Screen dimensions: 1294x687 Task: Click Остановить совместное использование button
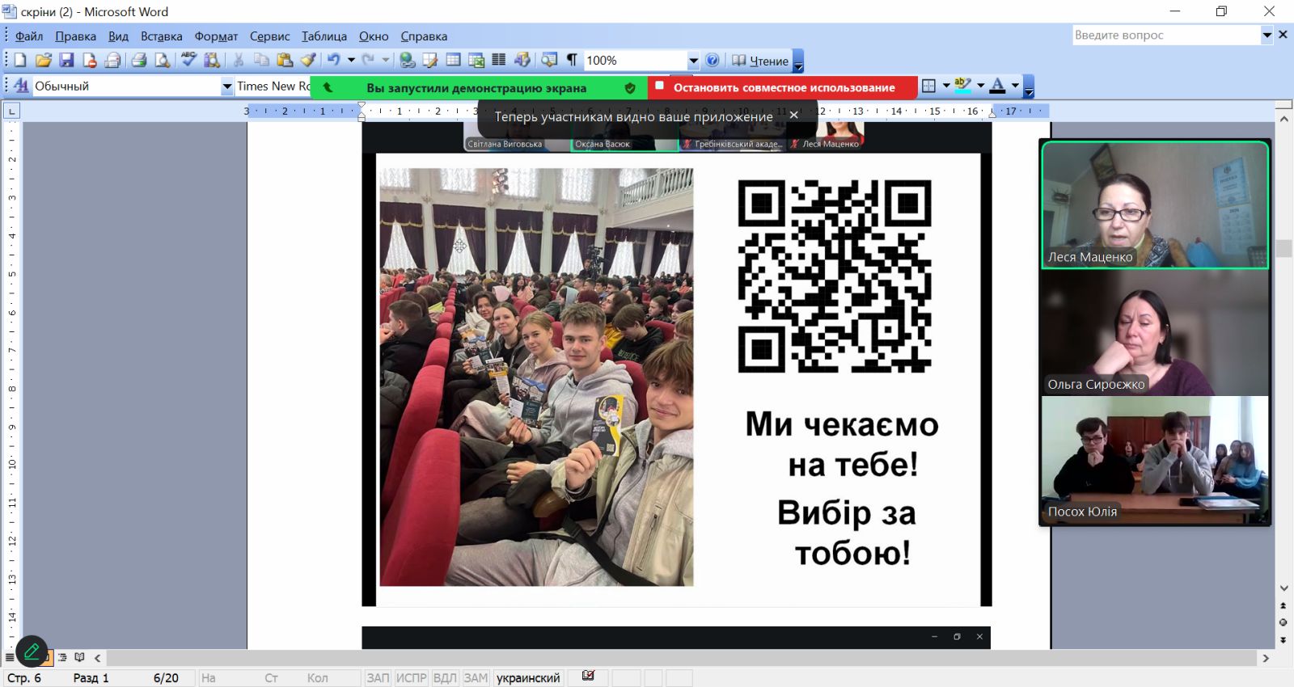tap(783, 87)
